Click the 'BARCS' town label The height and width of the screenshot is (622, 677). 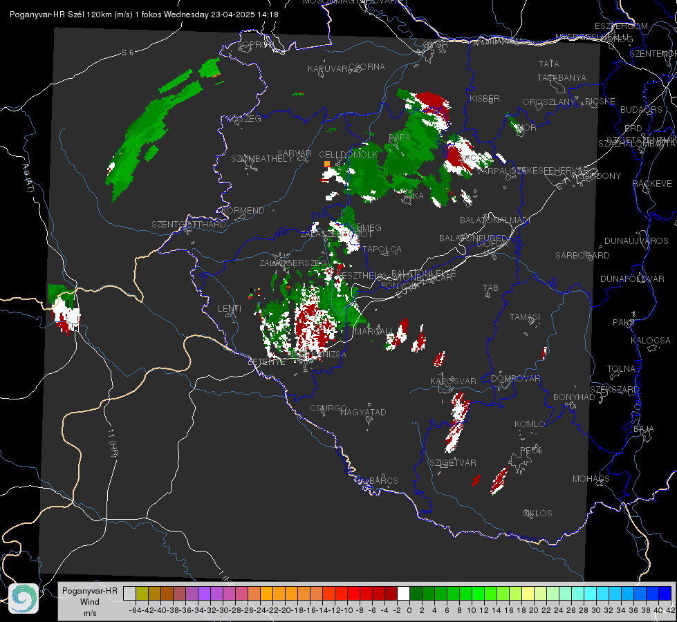pyautogui.click(x=383, y=481)
